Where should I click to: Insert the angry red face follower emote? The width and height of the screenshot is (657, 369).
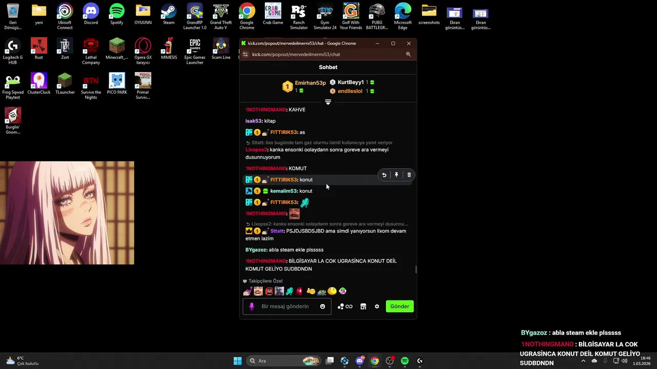268,291
